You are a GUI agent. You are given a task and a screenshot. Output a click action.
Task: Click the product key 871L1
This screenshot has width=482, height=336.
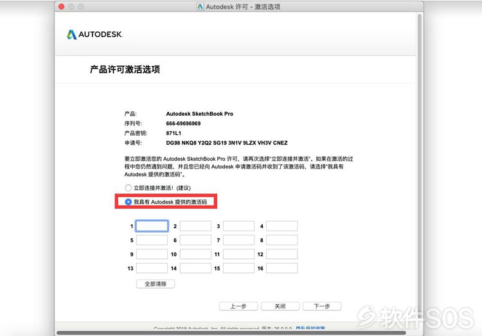[x=174, y=133]
